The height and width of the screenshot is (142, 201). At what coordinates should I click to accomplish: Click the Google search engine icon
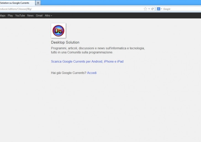pos(159,9)
